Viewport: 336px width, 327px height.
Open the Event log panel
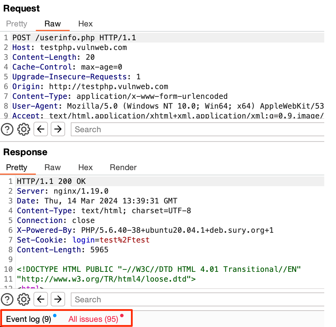click(x=28, y=319)
